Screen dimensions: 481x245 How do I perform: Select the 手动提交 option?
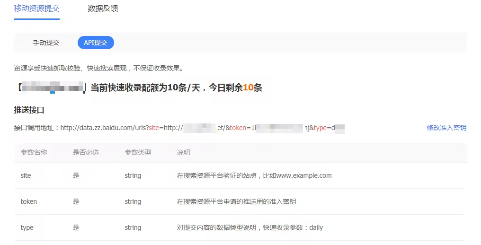click(46, 43)
